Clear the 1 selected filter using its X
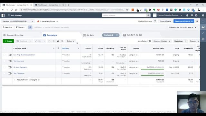Image resolution: width=206 pixels, height=116 pixels. pos(117,35)
